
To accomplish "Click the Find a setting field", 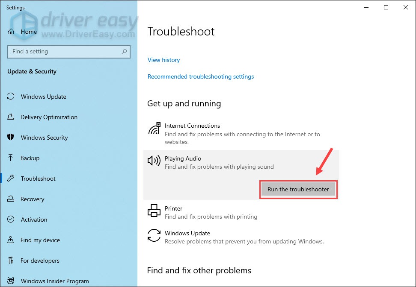I will coord(69,52).
